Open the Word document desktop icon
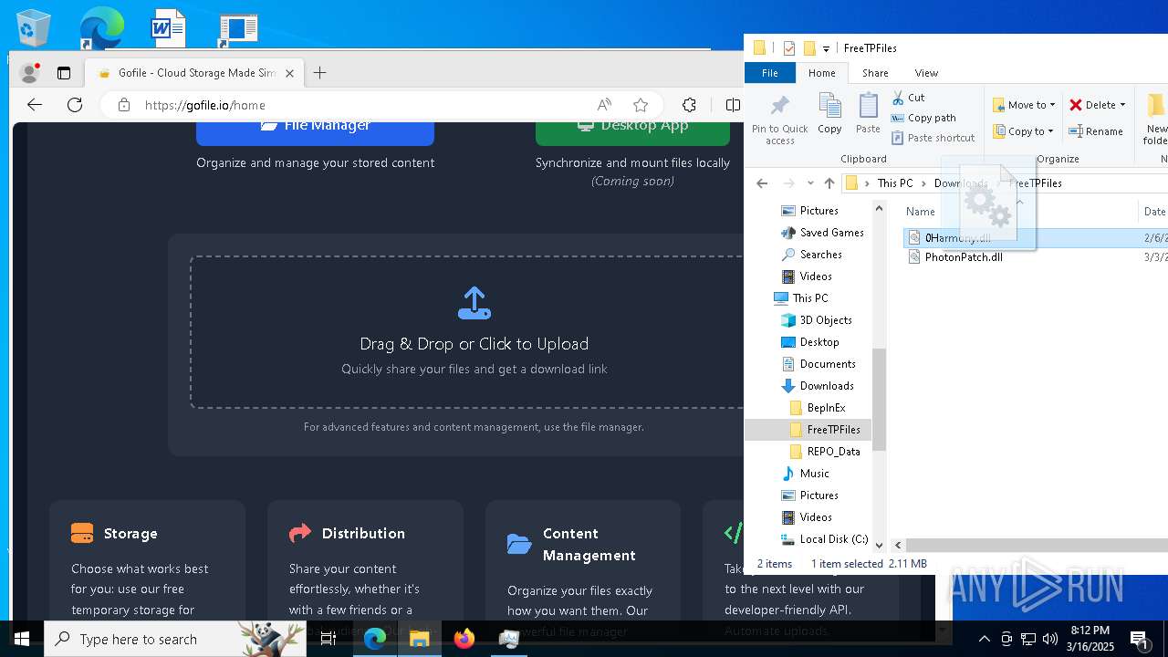1168x657 pixels. [168, 27]
